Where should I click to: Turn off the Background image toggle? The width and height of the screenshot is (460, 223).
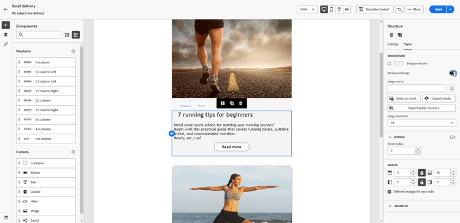click(453, 73)
